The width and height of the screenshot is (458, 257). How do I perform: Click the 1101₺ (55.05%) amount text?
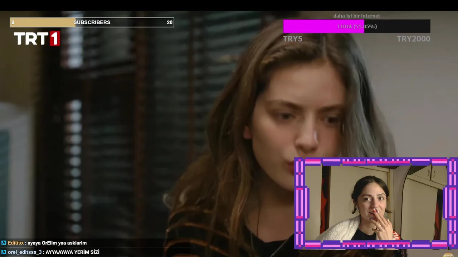click(x=357, y=26)
